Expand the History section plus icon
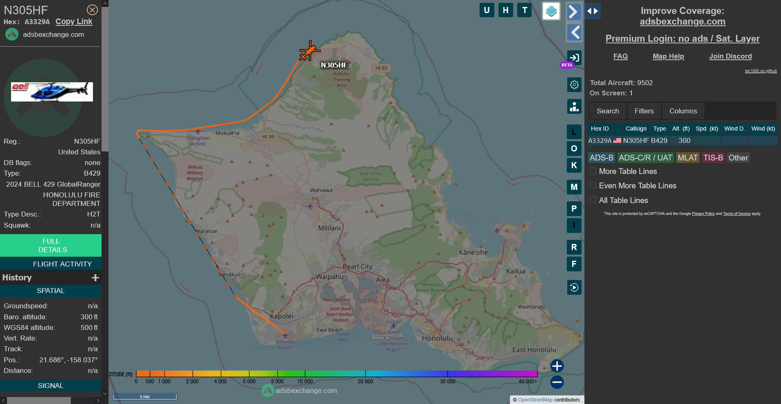The image size is (781, 404). click(x=95, y=278)
